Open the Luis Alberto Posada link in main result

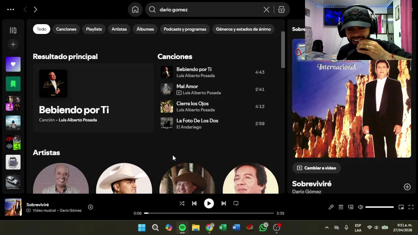point(78,120)
